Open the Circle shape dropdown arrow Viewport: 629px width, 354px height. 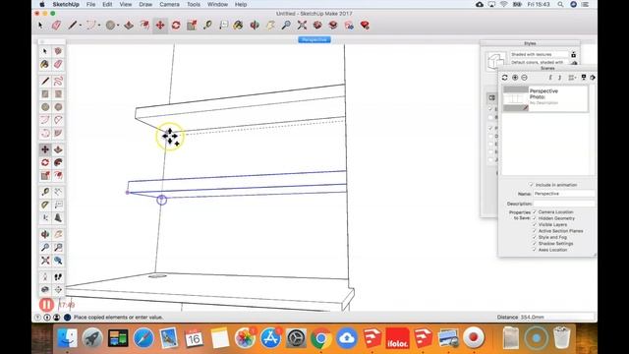(118, 26)
